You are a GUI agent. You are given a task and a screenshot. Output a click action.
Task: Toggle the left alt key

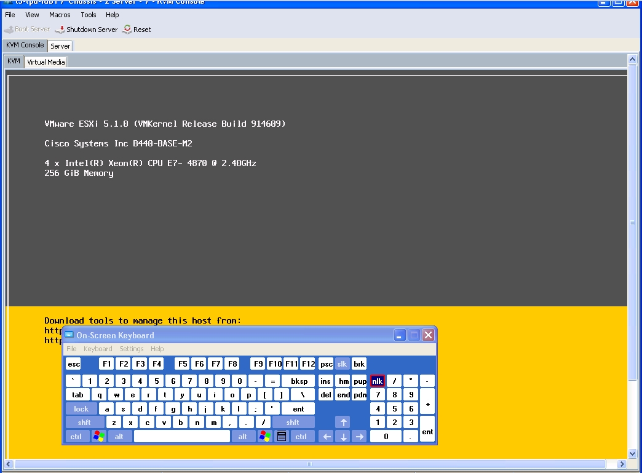119,437
